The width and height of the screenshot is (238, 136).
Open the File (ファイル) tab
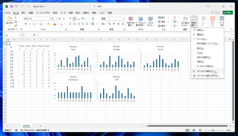tap(7, 13)
